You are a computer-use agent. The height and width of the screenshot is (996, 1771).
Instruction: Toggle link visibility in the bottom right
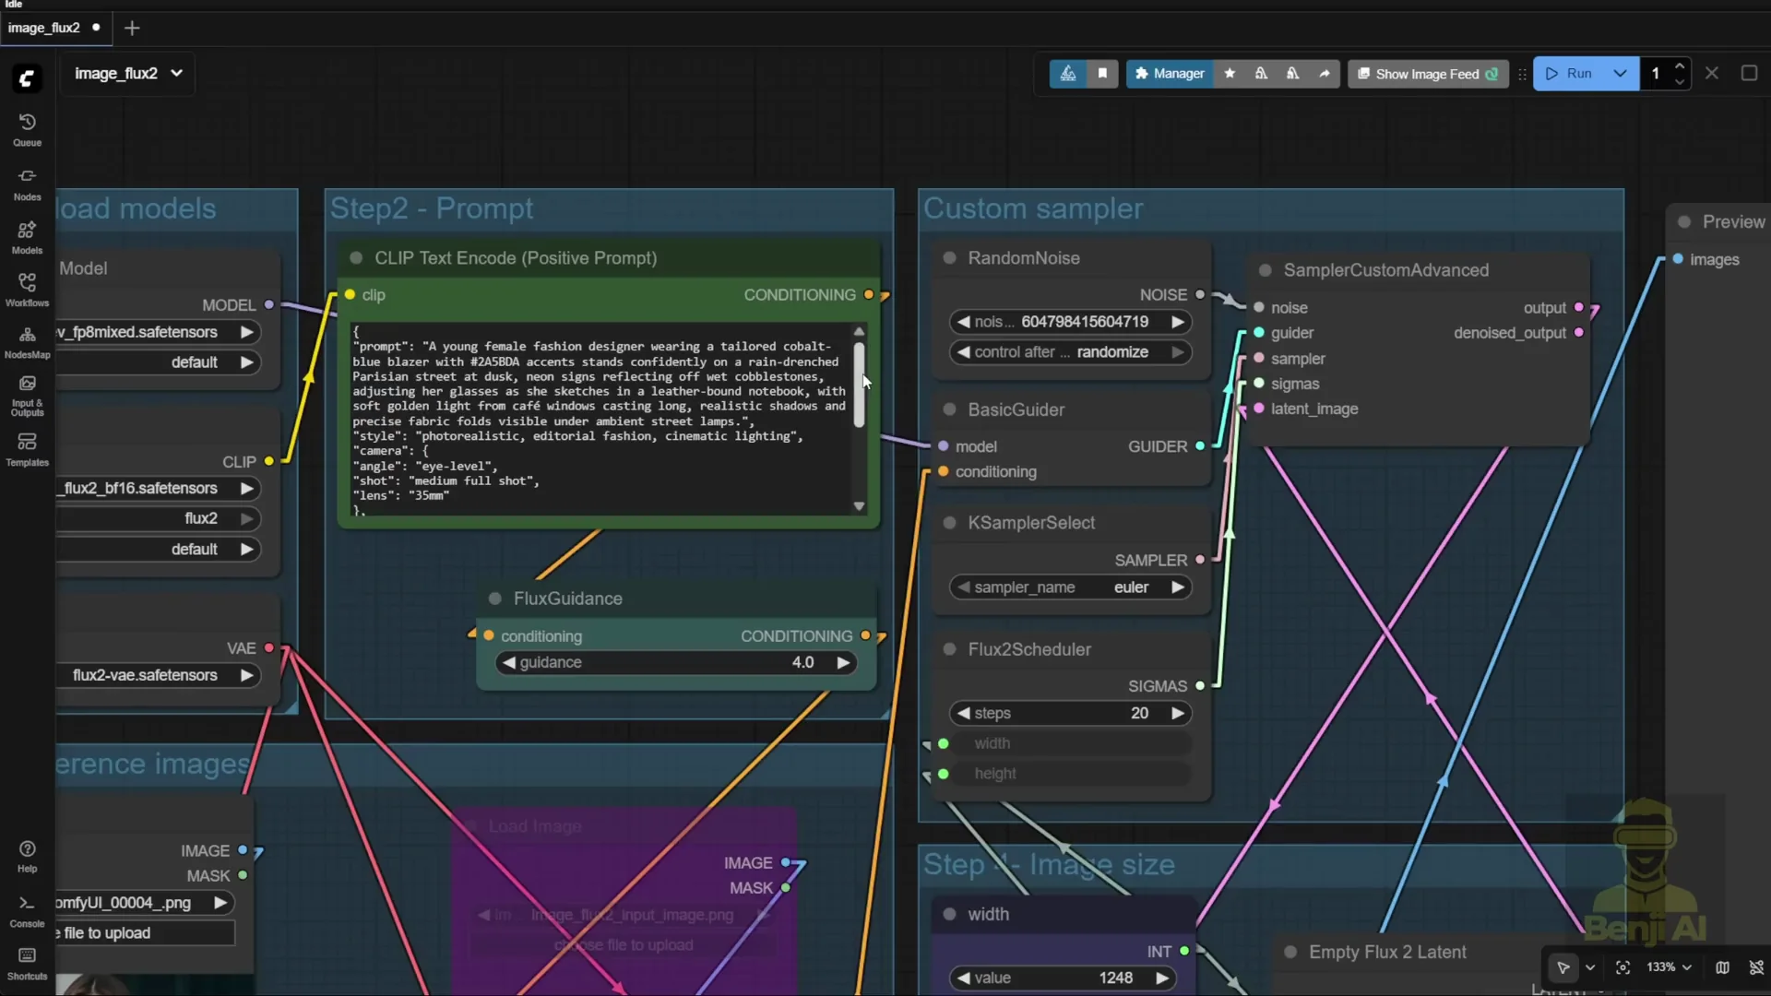coord(1755,968)
